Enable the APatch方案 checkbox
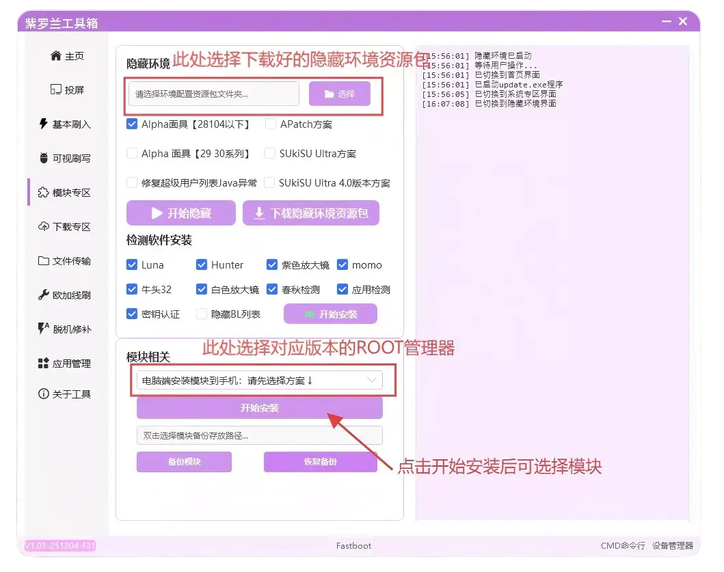Image resolution: width=724 pixels, height=572 pixels. 269,124
